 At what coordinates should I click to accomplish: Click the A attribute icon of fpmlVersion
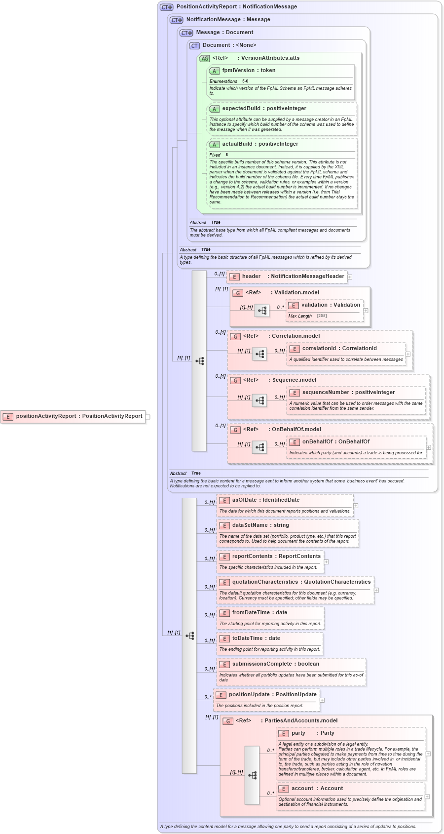pos(214,71)
